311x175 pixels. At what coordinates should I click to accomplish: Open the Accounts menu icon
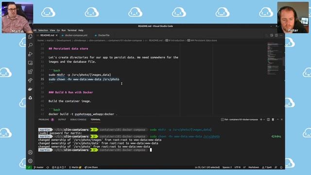(x=30, y=152)
